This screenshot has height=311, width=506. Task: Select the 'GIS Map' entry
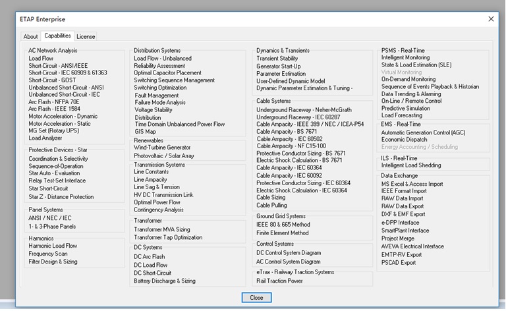click(x=145, y=132)
